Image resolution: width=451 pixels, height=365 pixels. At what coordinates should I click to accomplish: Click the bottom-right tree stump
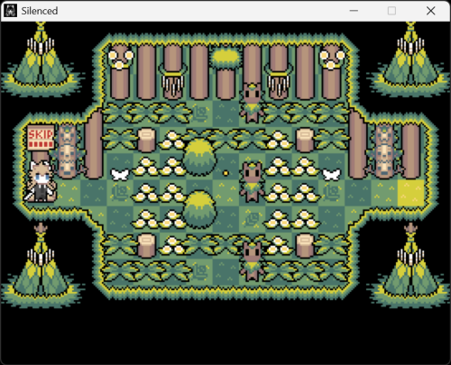[305, 246]
